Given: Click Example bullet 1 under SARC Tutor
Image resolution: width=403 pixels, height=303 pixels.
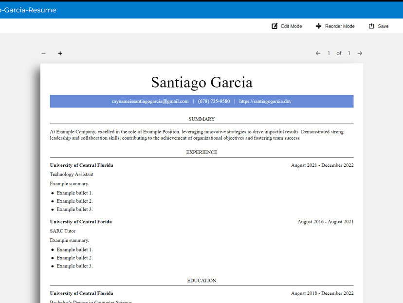Looking at the screenshot, I should click(x=75, y=250).
